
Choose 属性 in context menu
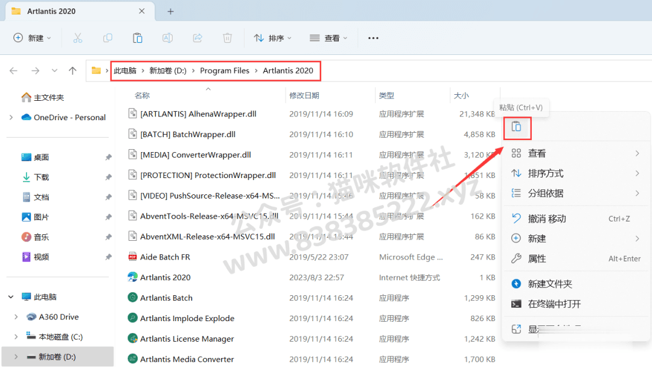click(x=575, y=258)
